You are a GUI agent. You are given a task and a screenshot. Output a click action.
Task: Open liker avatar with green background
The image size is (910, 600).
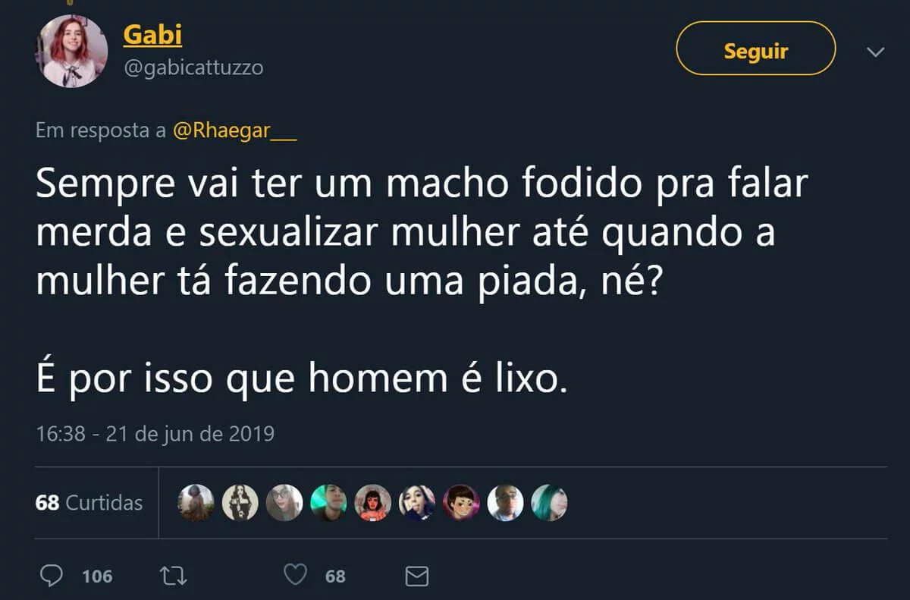[x=328, y=502]
